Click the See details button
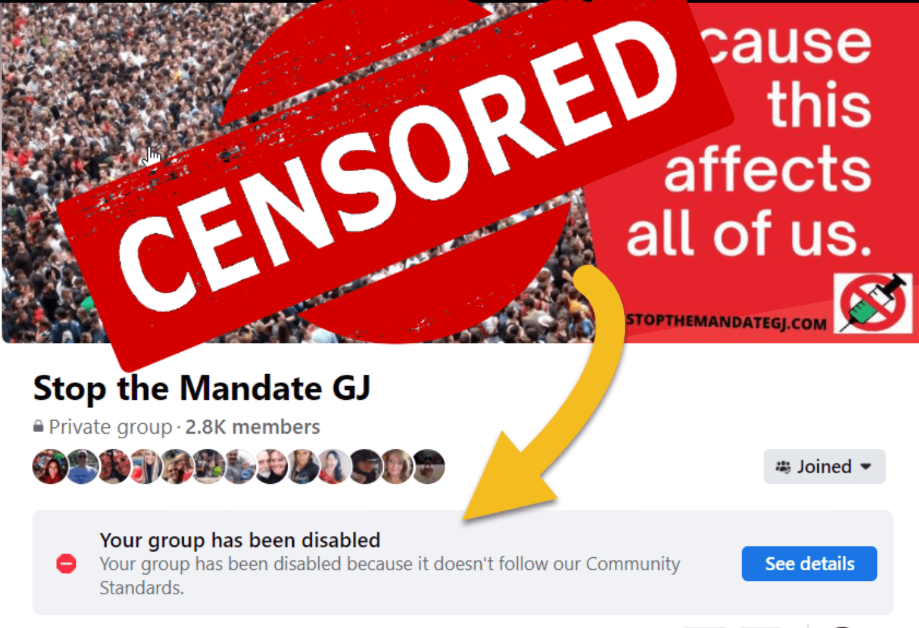This screenshot has height=628, width=919. 809,563
